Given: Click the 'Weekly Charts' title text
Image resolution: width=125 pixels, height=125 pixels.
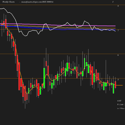Looking at the screenshot, I should pos(8,2).
